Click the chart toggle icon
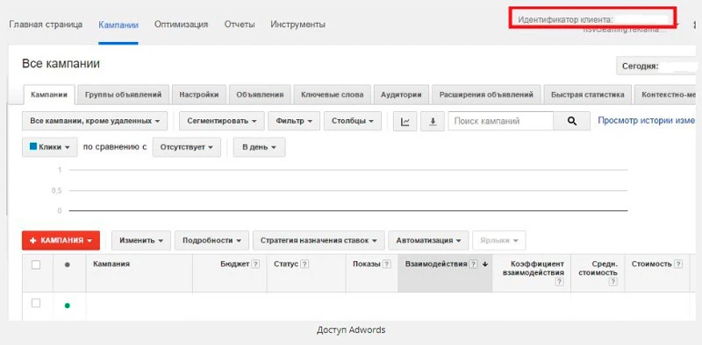 (405, 122)
